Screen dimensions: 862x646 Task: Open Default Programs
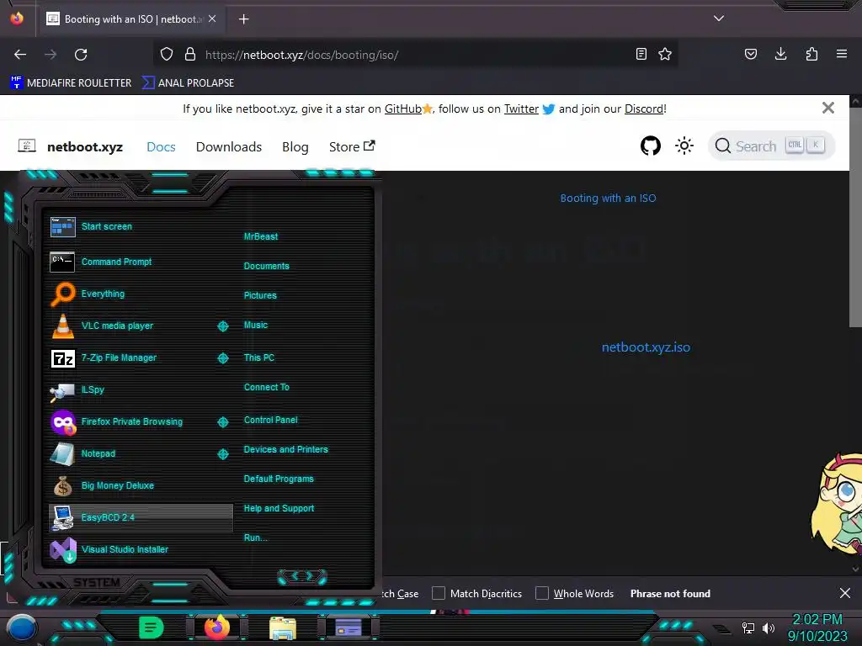pyautogui.click(x=279, y=479)
